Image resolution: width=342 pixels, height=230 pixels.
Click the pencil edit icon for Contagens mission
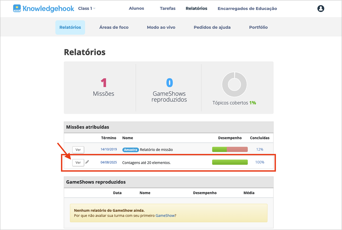(87, 162)
